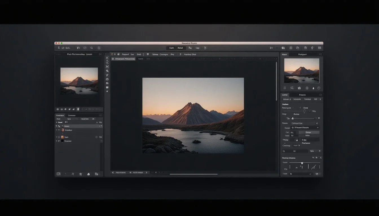The width and height of the screenshot is (379, 216).
Task: Expand the disclosure triangle of the black-thumbnail layer
Action: click(57, 141)
